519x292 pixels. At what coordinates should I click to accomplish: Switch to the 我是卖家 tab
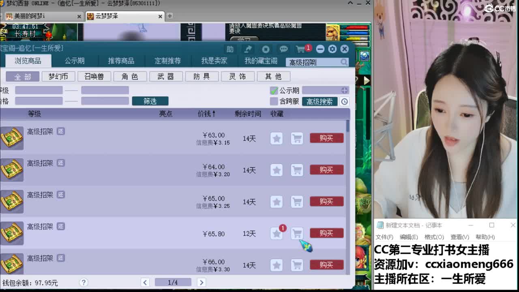213,60
